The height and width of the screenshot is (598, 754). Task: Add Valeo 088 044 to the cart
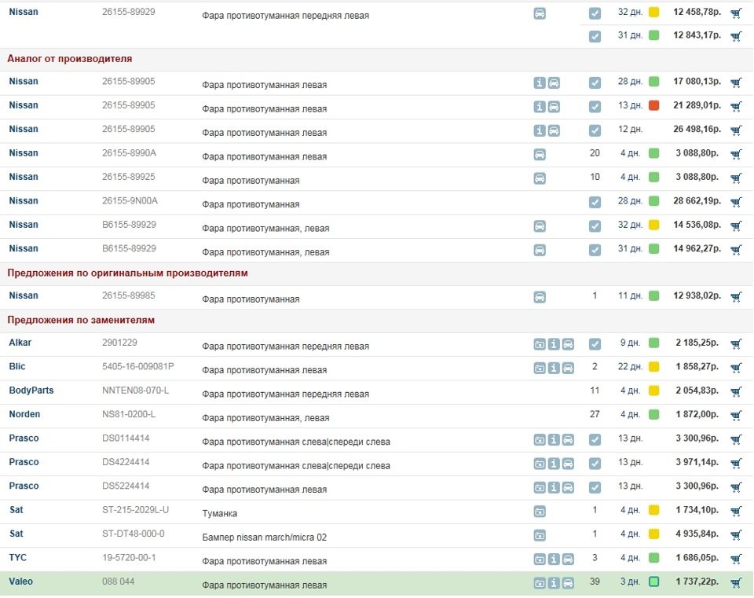tap(736, 583)
